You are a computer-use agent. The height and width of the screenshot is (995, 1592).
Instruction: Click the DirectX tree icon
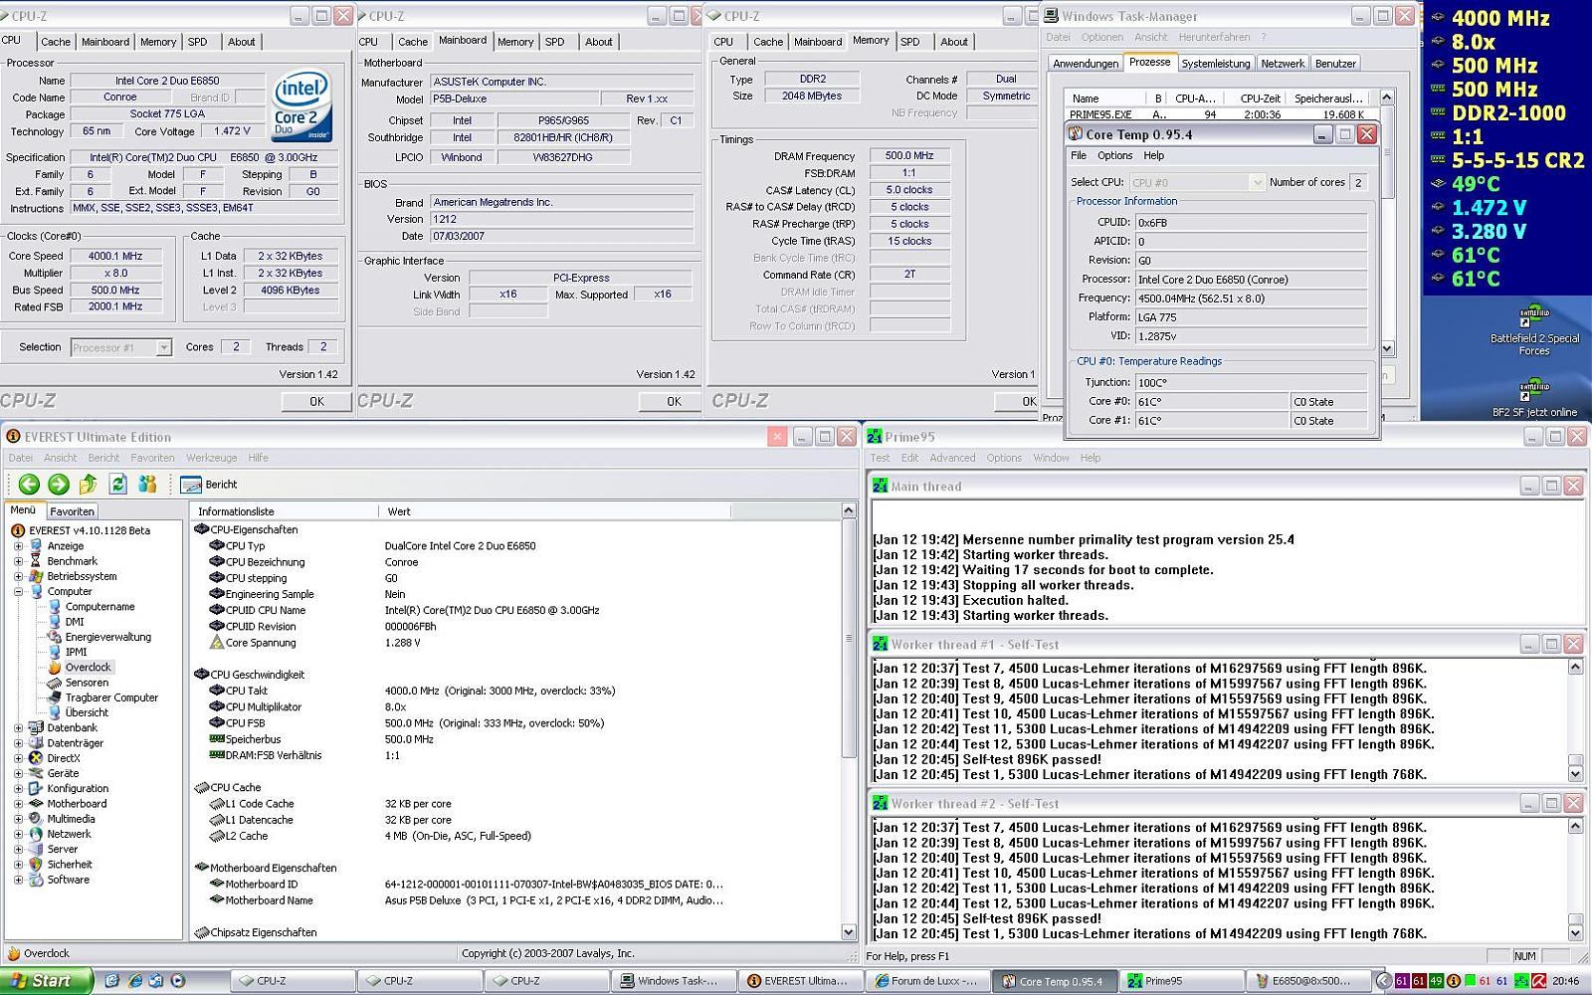(x=36, y=758)
